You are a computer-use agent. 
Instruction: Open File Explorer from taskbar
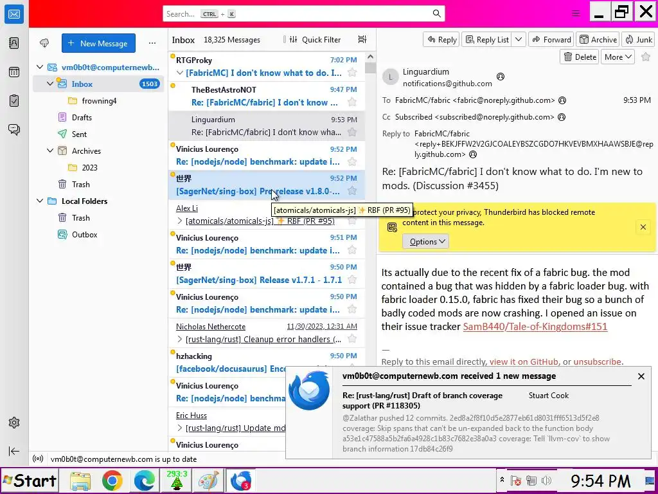tap(80, 481)
